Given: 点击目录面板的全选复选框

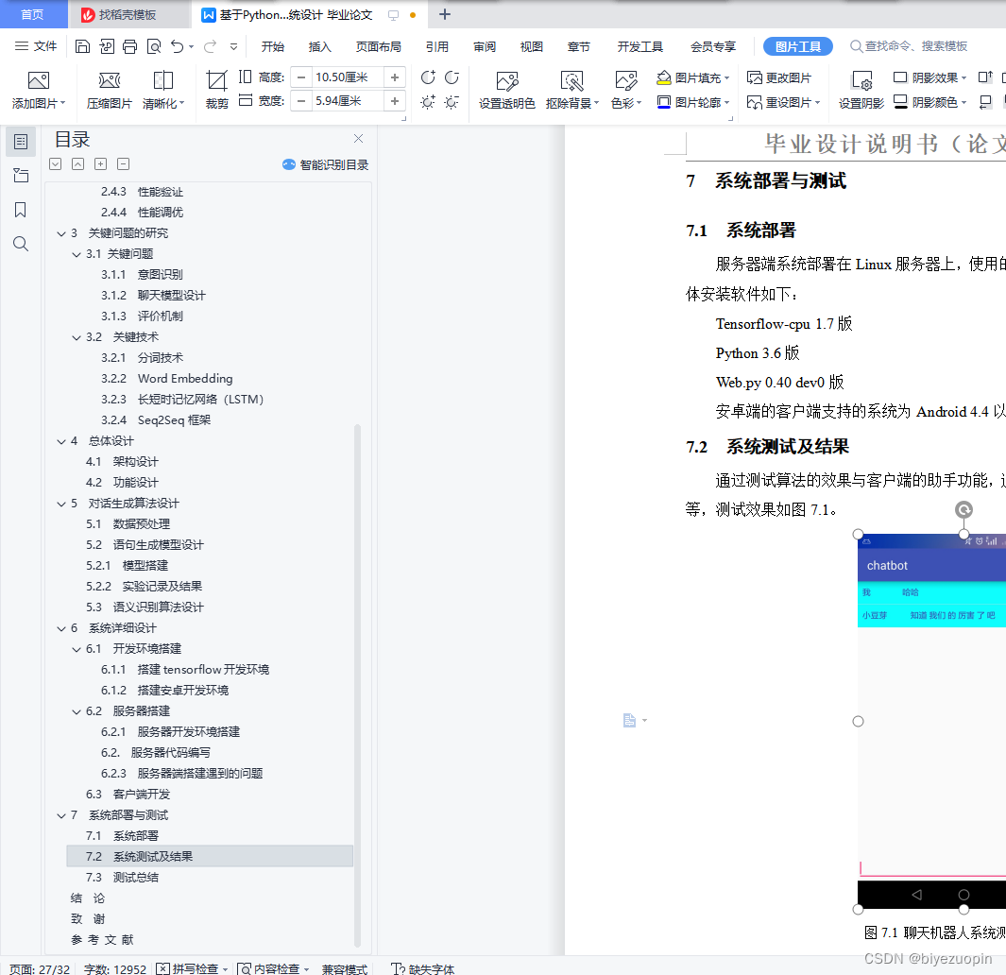Looking at the screenshot, I should tap(55, 163).
